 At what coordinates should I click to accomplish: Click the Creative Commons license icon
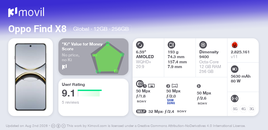tap(53, 126)
